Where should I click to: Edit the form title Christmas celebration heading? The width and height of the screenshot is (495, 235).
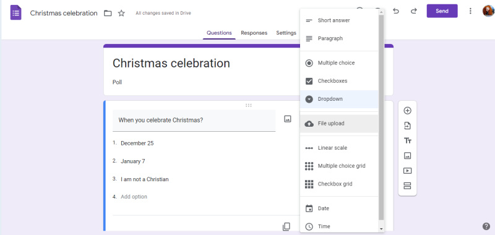(171, 64)
